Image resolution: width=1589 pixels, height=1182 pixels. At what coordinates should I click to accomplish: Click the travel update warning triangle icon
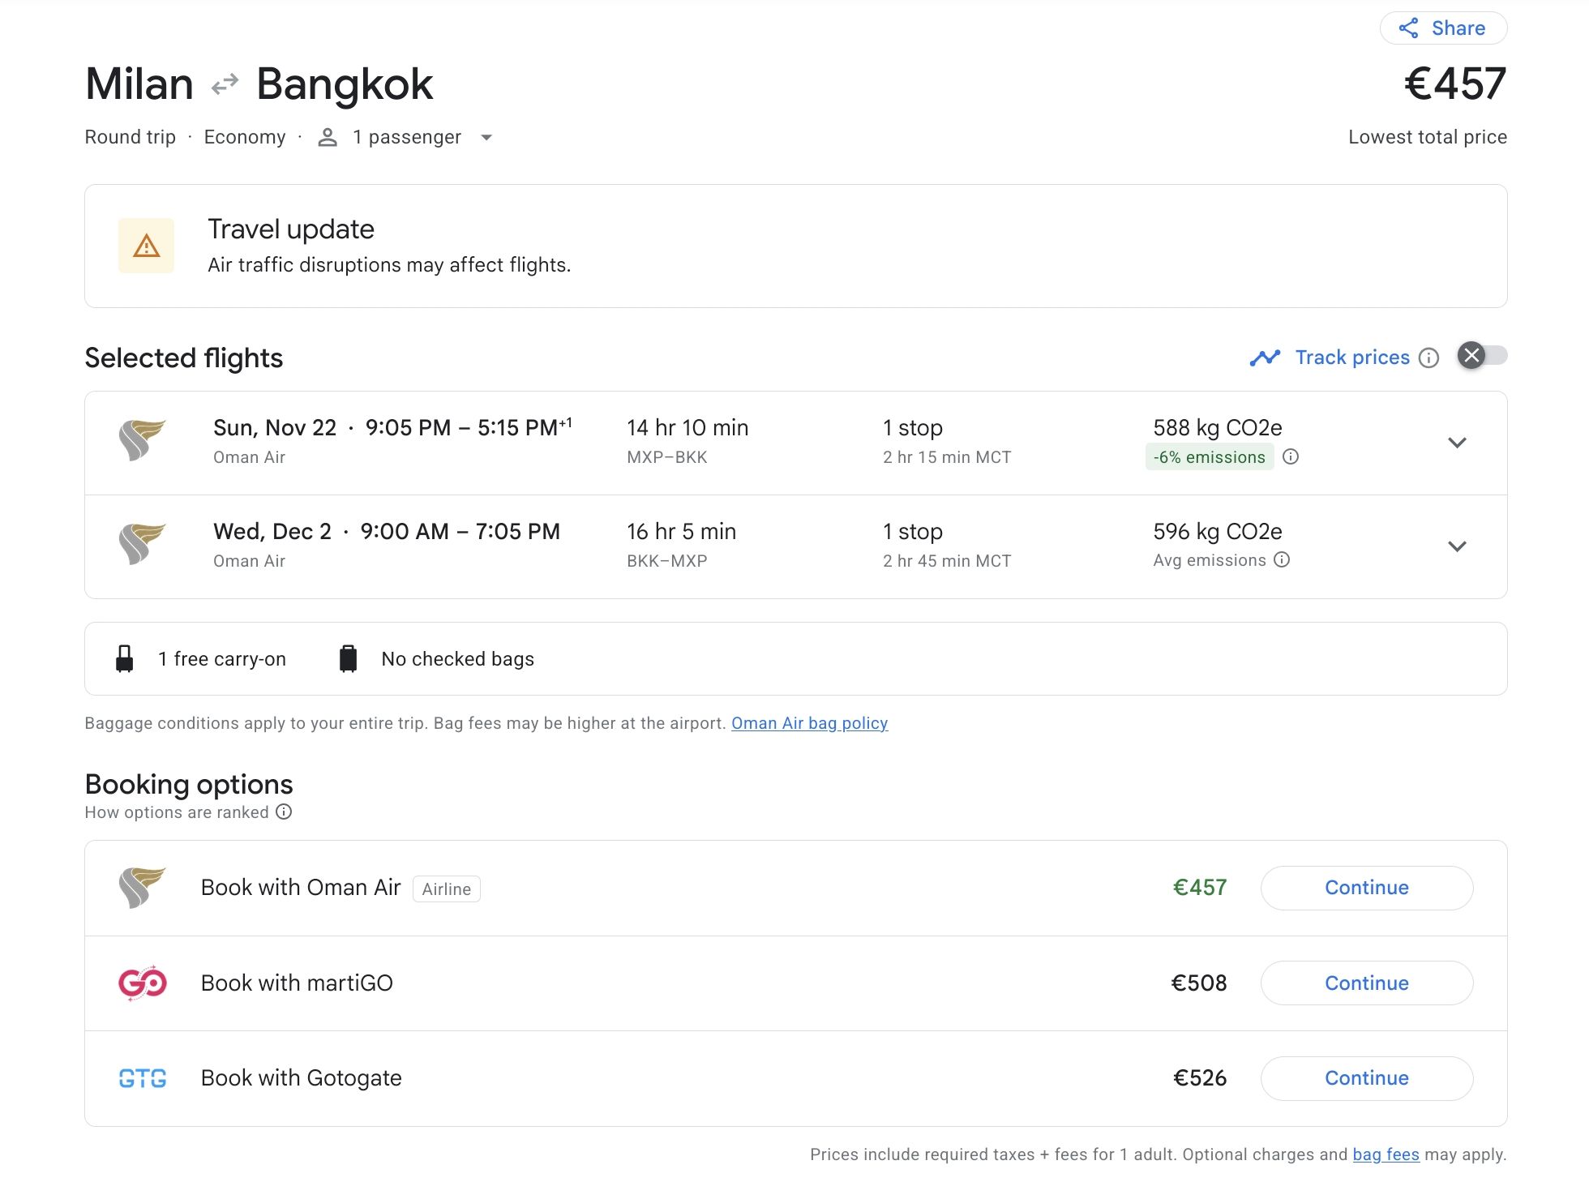click(x=146, y=245)
